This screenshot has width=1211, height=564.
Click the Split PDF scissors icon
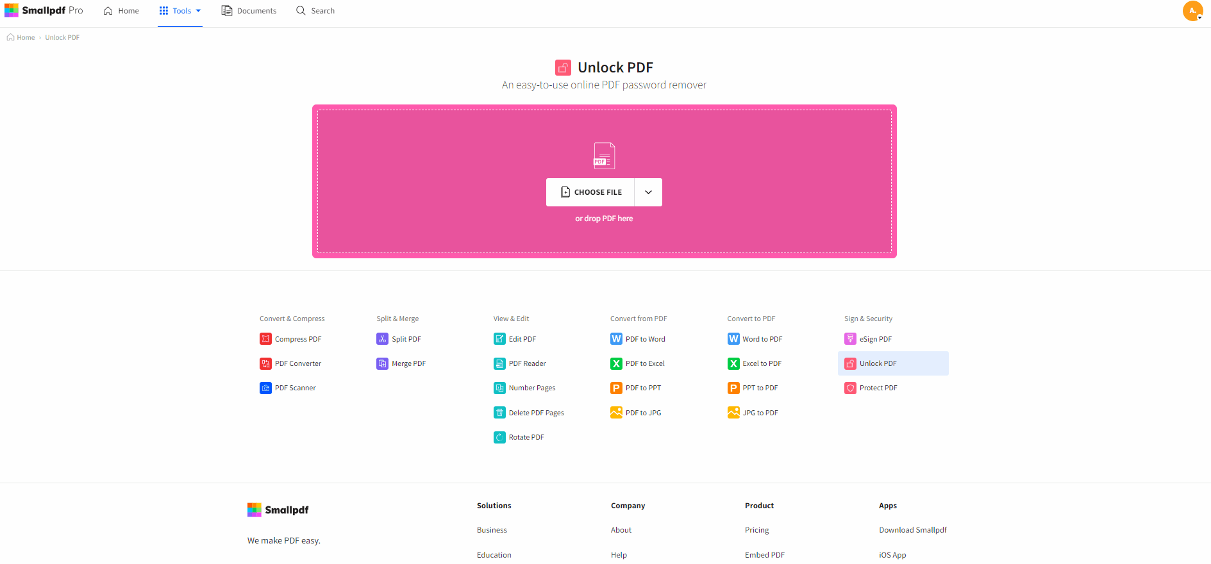click(382, 339)
